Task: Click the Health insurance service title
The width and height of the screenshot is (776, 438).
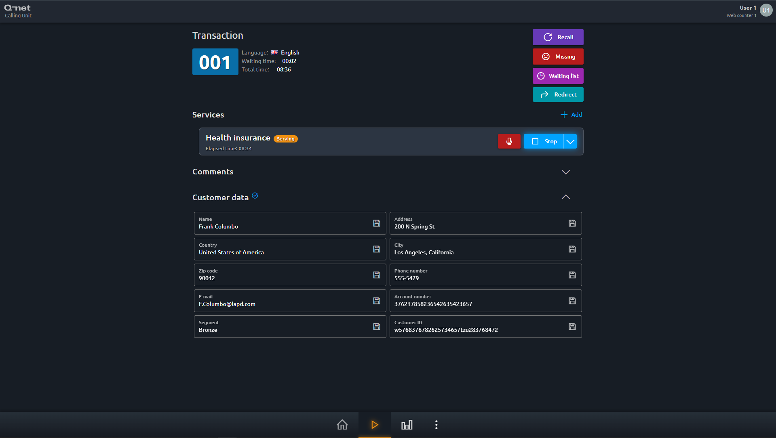Action: [238, 138]
